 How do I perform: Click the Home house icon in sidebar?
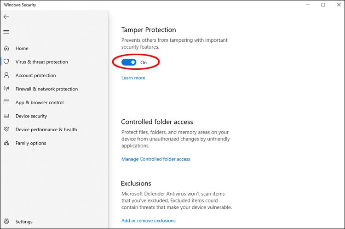(x=6, y=48)
